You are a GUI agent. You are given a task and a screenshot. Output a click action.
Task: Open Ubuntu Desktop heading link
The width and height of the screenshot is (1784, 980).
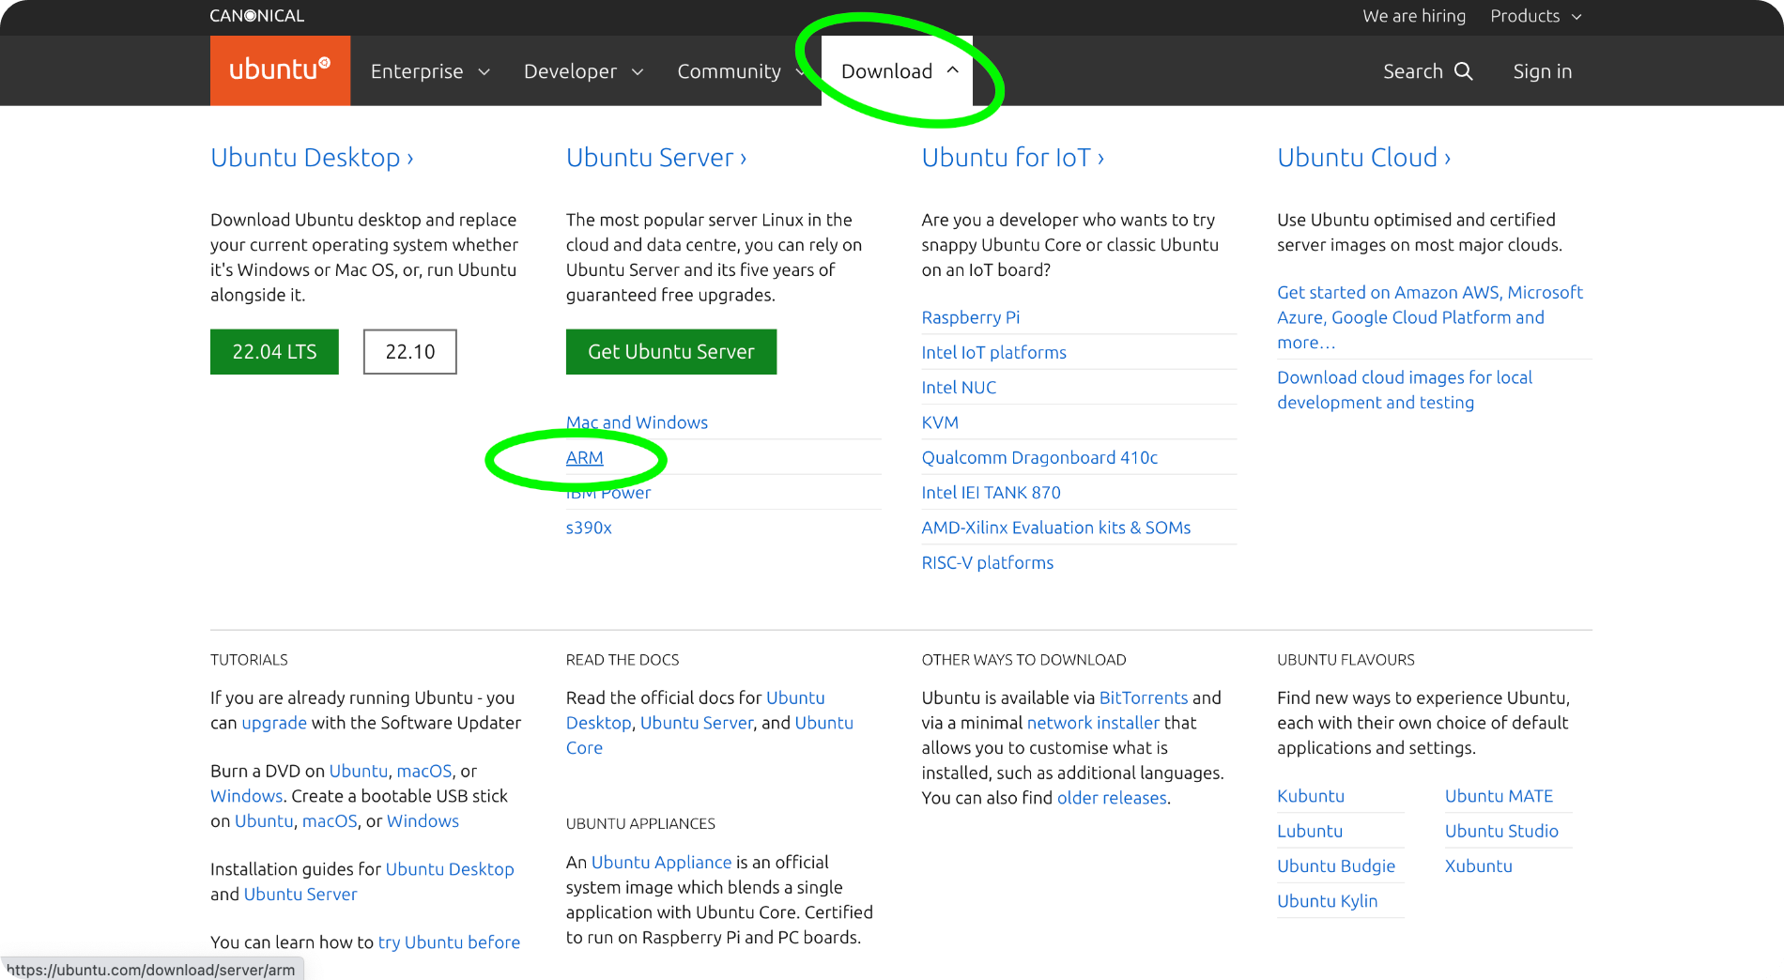pyautogui.click(x=312, y=158)
